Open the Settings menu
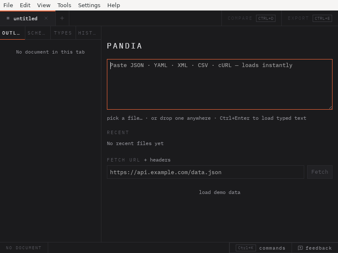This screenshot has width=338, height=253. tap(89, 5)
